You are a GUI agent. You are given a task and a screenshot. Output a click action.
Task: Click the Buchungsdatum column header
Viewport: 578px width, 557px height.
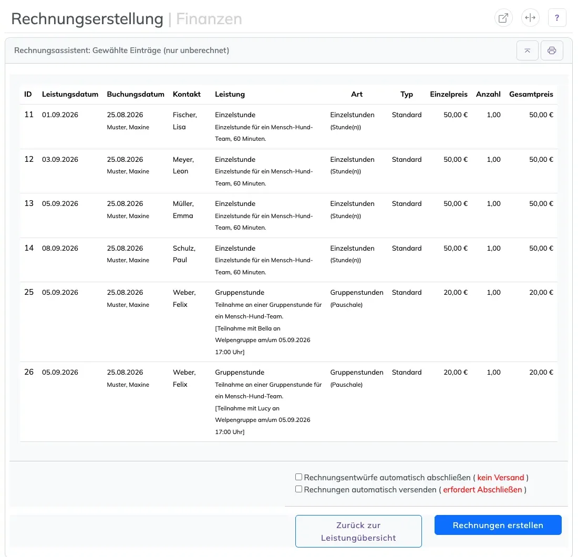coord(136,95)
